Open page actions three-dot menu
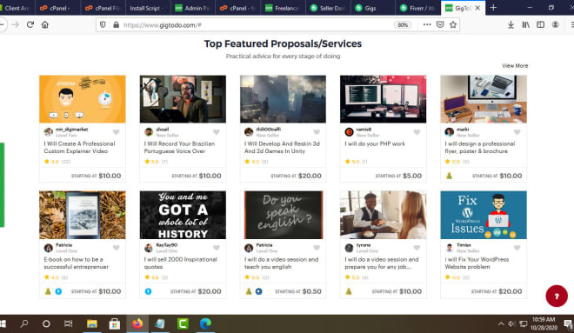The width and height of the screenshot is (574, 333). click(x=427, y=24)
